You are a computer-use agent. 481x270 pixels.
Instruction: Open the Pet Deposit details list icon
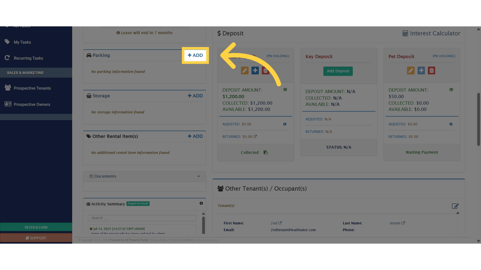[451, 89]
